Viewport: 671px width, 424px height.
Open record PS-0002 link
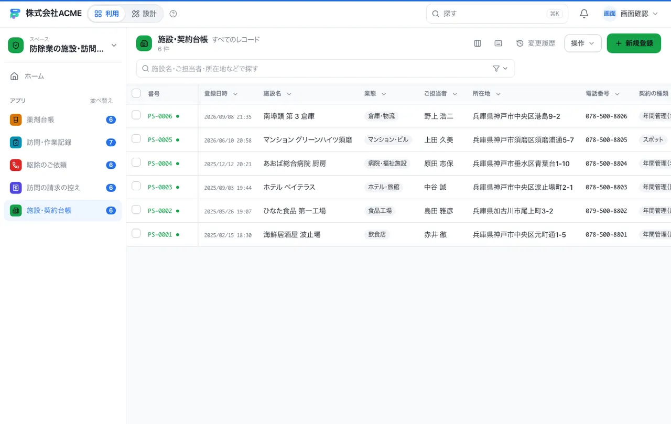(x=160, y=211)
